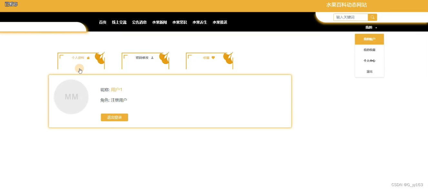This screenshot has width=428, height=190.
Task: Click the person icon beside 密码修改
Action: [152, 58]
